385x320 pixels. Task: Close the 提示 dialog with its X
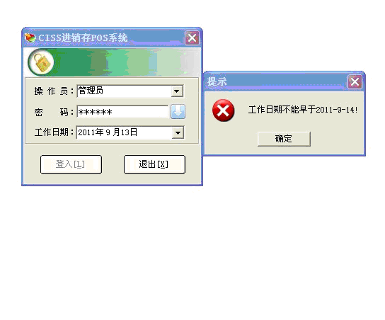(355, 82)
